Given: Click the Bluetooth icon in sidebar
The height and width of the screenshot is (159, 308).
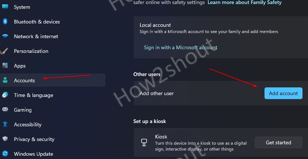Looking at the screenshot, I should [5, 22].
